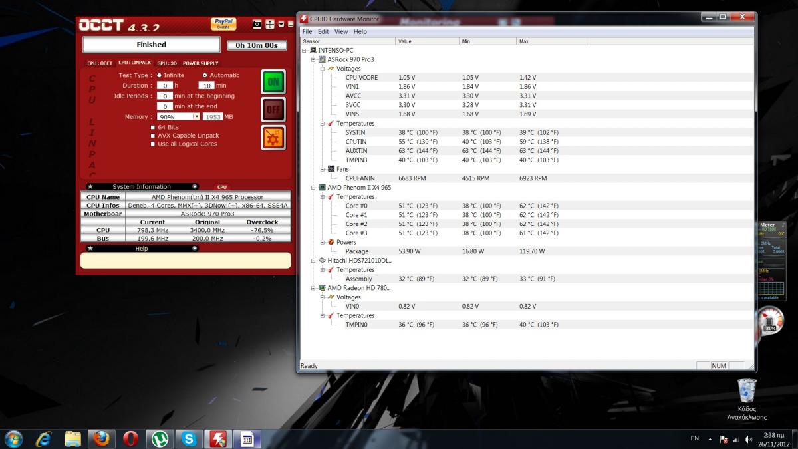798x449 pixels.
Task: Switch to the GPU:3D tab
Action: tap(167, 63)
